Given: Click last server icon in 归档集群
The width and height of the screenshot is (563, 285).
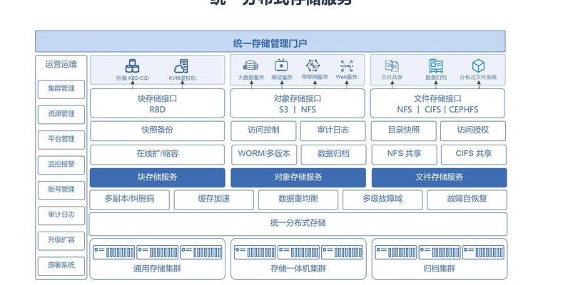Looking at the screenshot, I should pos(483,252).
